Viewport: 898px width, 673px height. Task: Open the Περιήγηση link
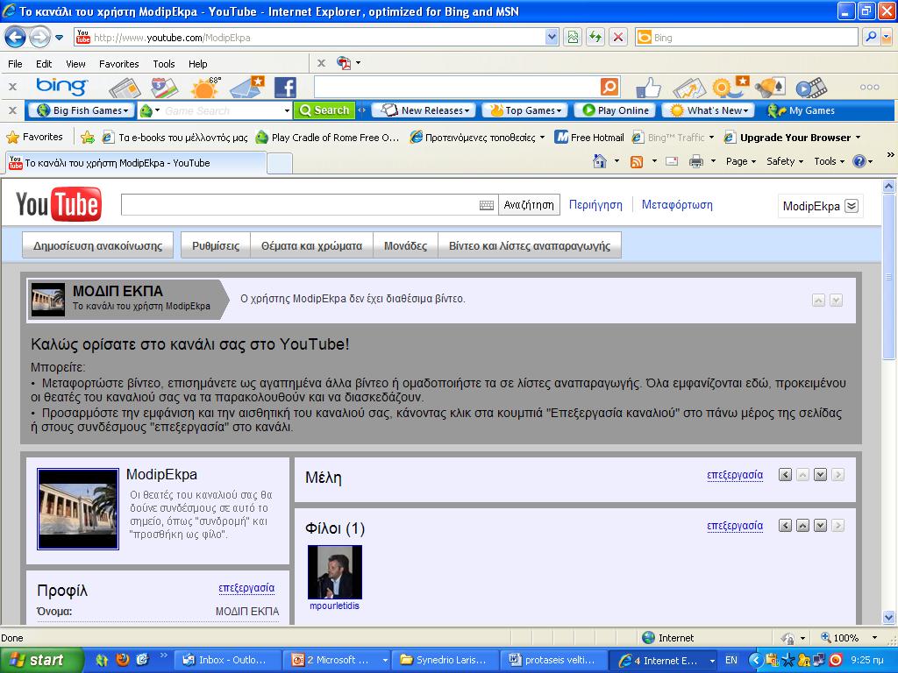pos(595,204)
